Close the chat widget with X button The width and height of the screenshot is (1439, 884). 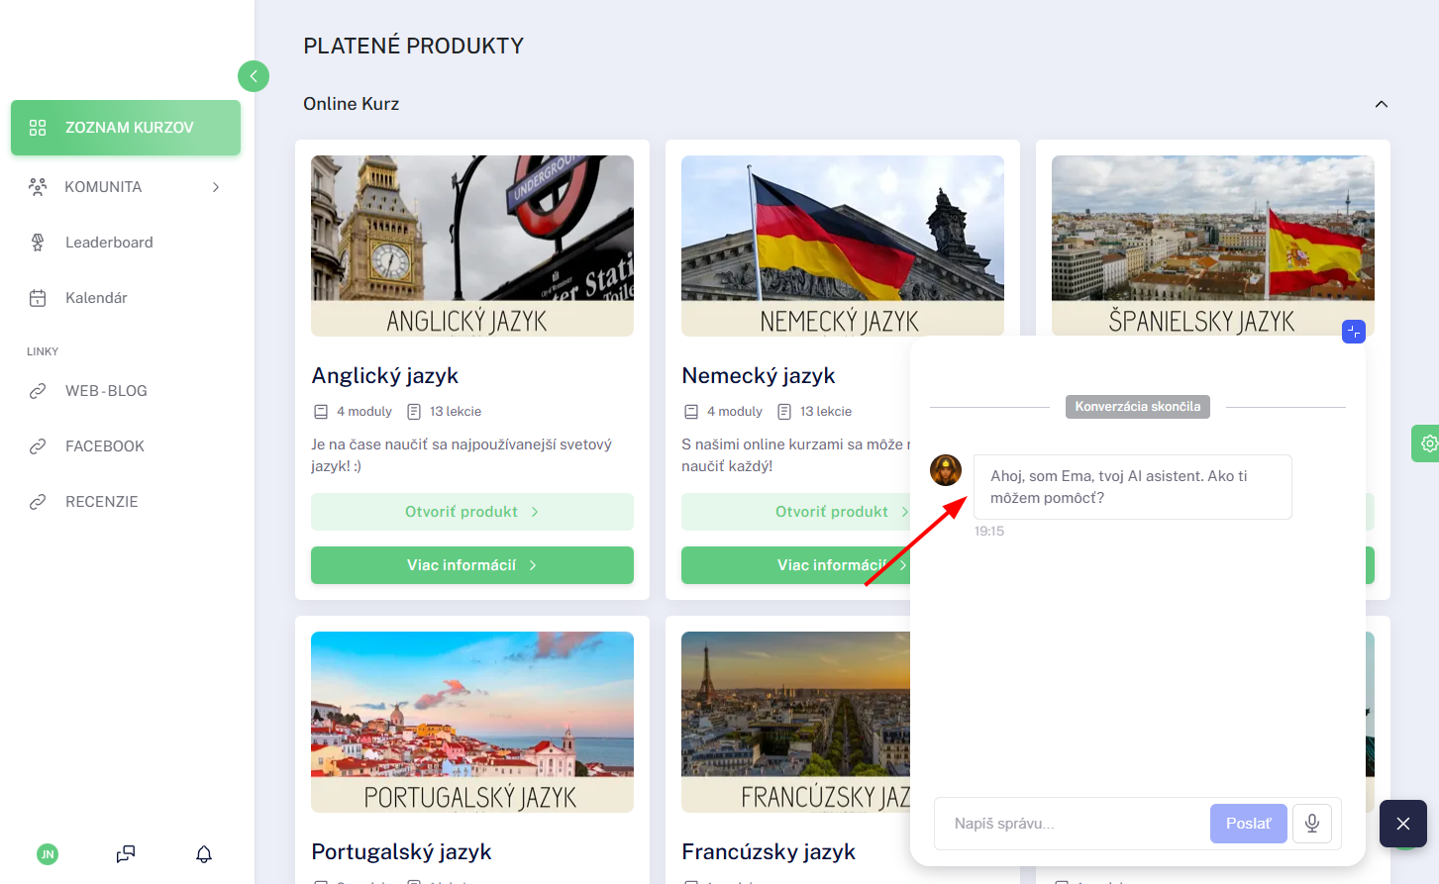1403,824
